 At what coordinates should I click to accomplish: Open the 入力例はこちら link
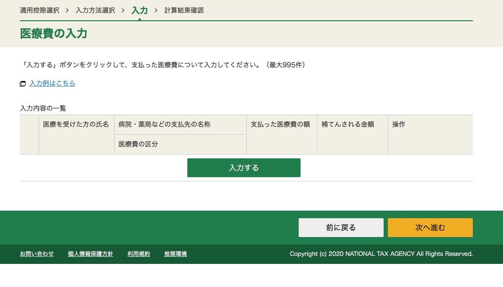point(52,83)
